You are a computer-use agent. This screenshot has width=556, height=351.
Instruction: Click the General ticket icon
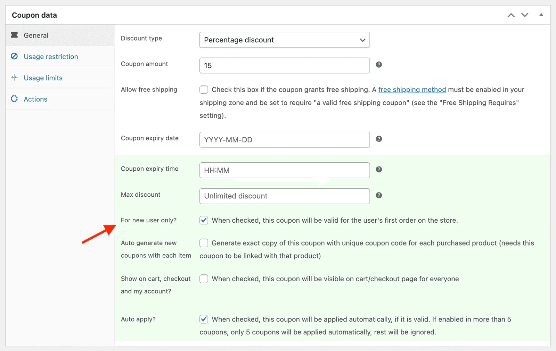point(14,35)
